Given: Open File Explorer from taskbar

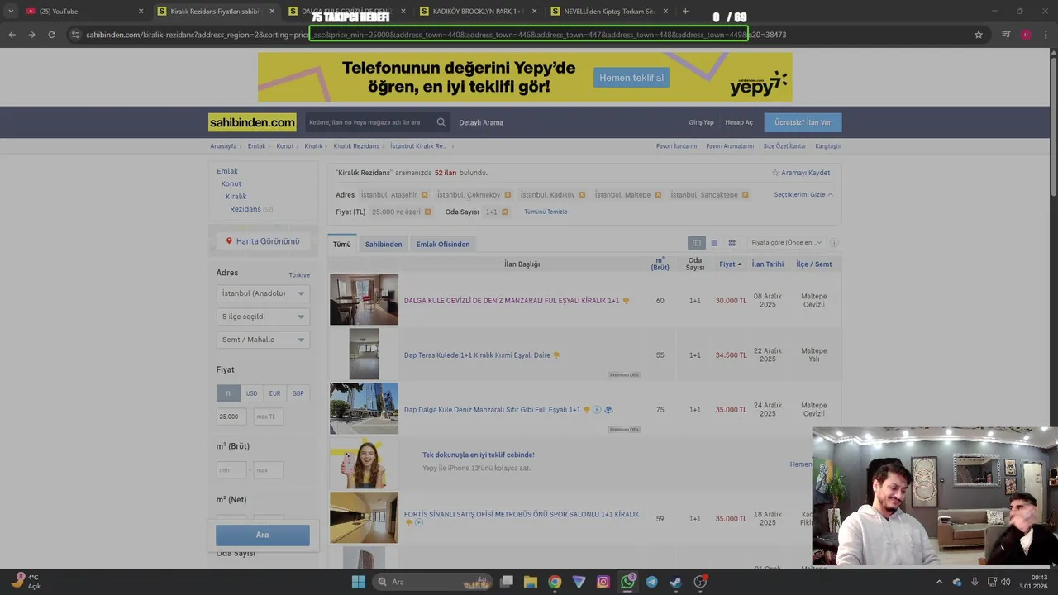Looking at the screenshot, I should [531, 582].
